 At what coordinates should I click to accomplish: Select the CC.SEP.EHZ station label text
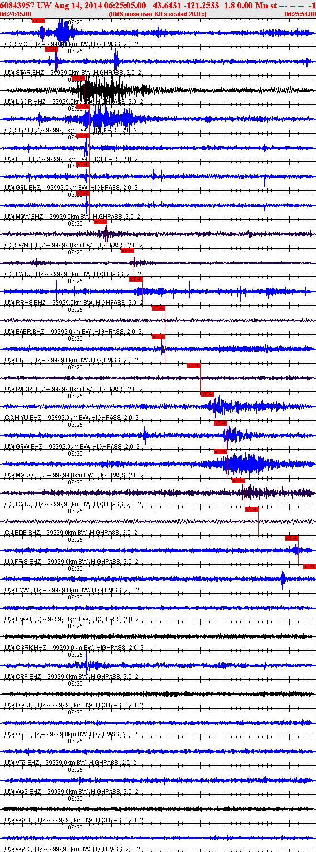[22, 130]
